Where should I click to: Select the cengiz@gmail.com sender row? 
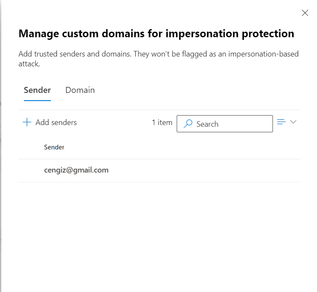point(76,170)
